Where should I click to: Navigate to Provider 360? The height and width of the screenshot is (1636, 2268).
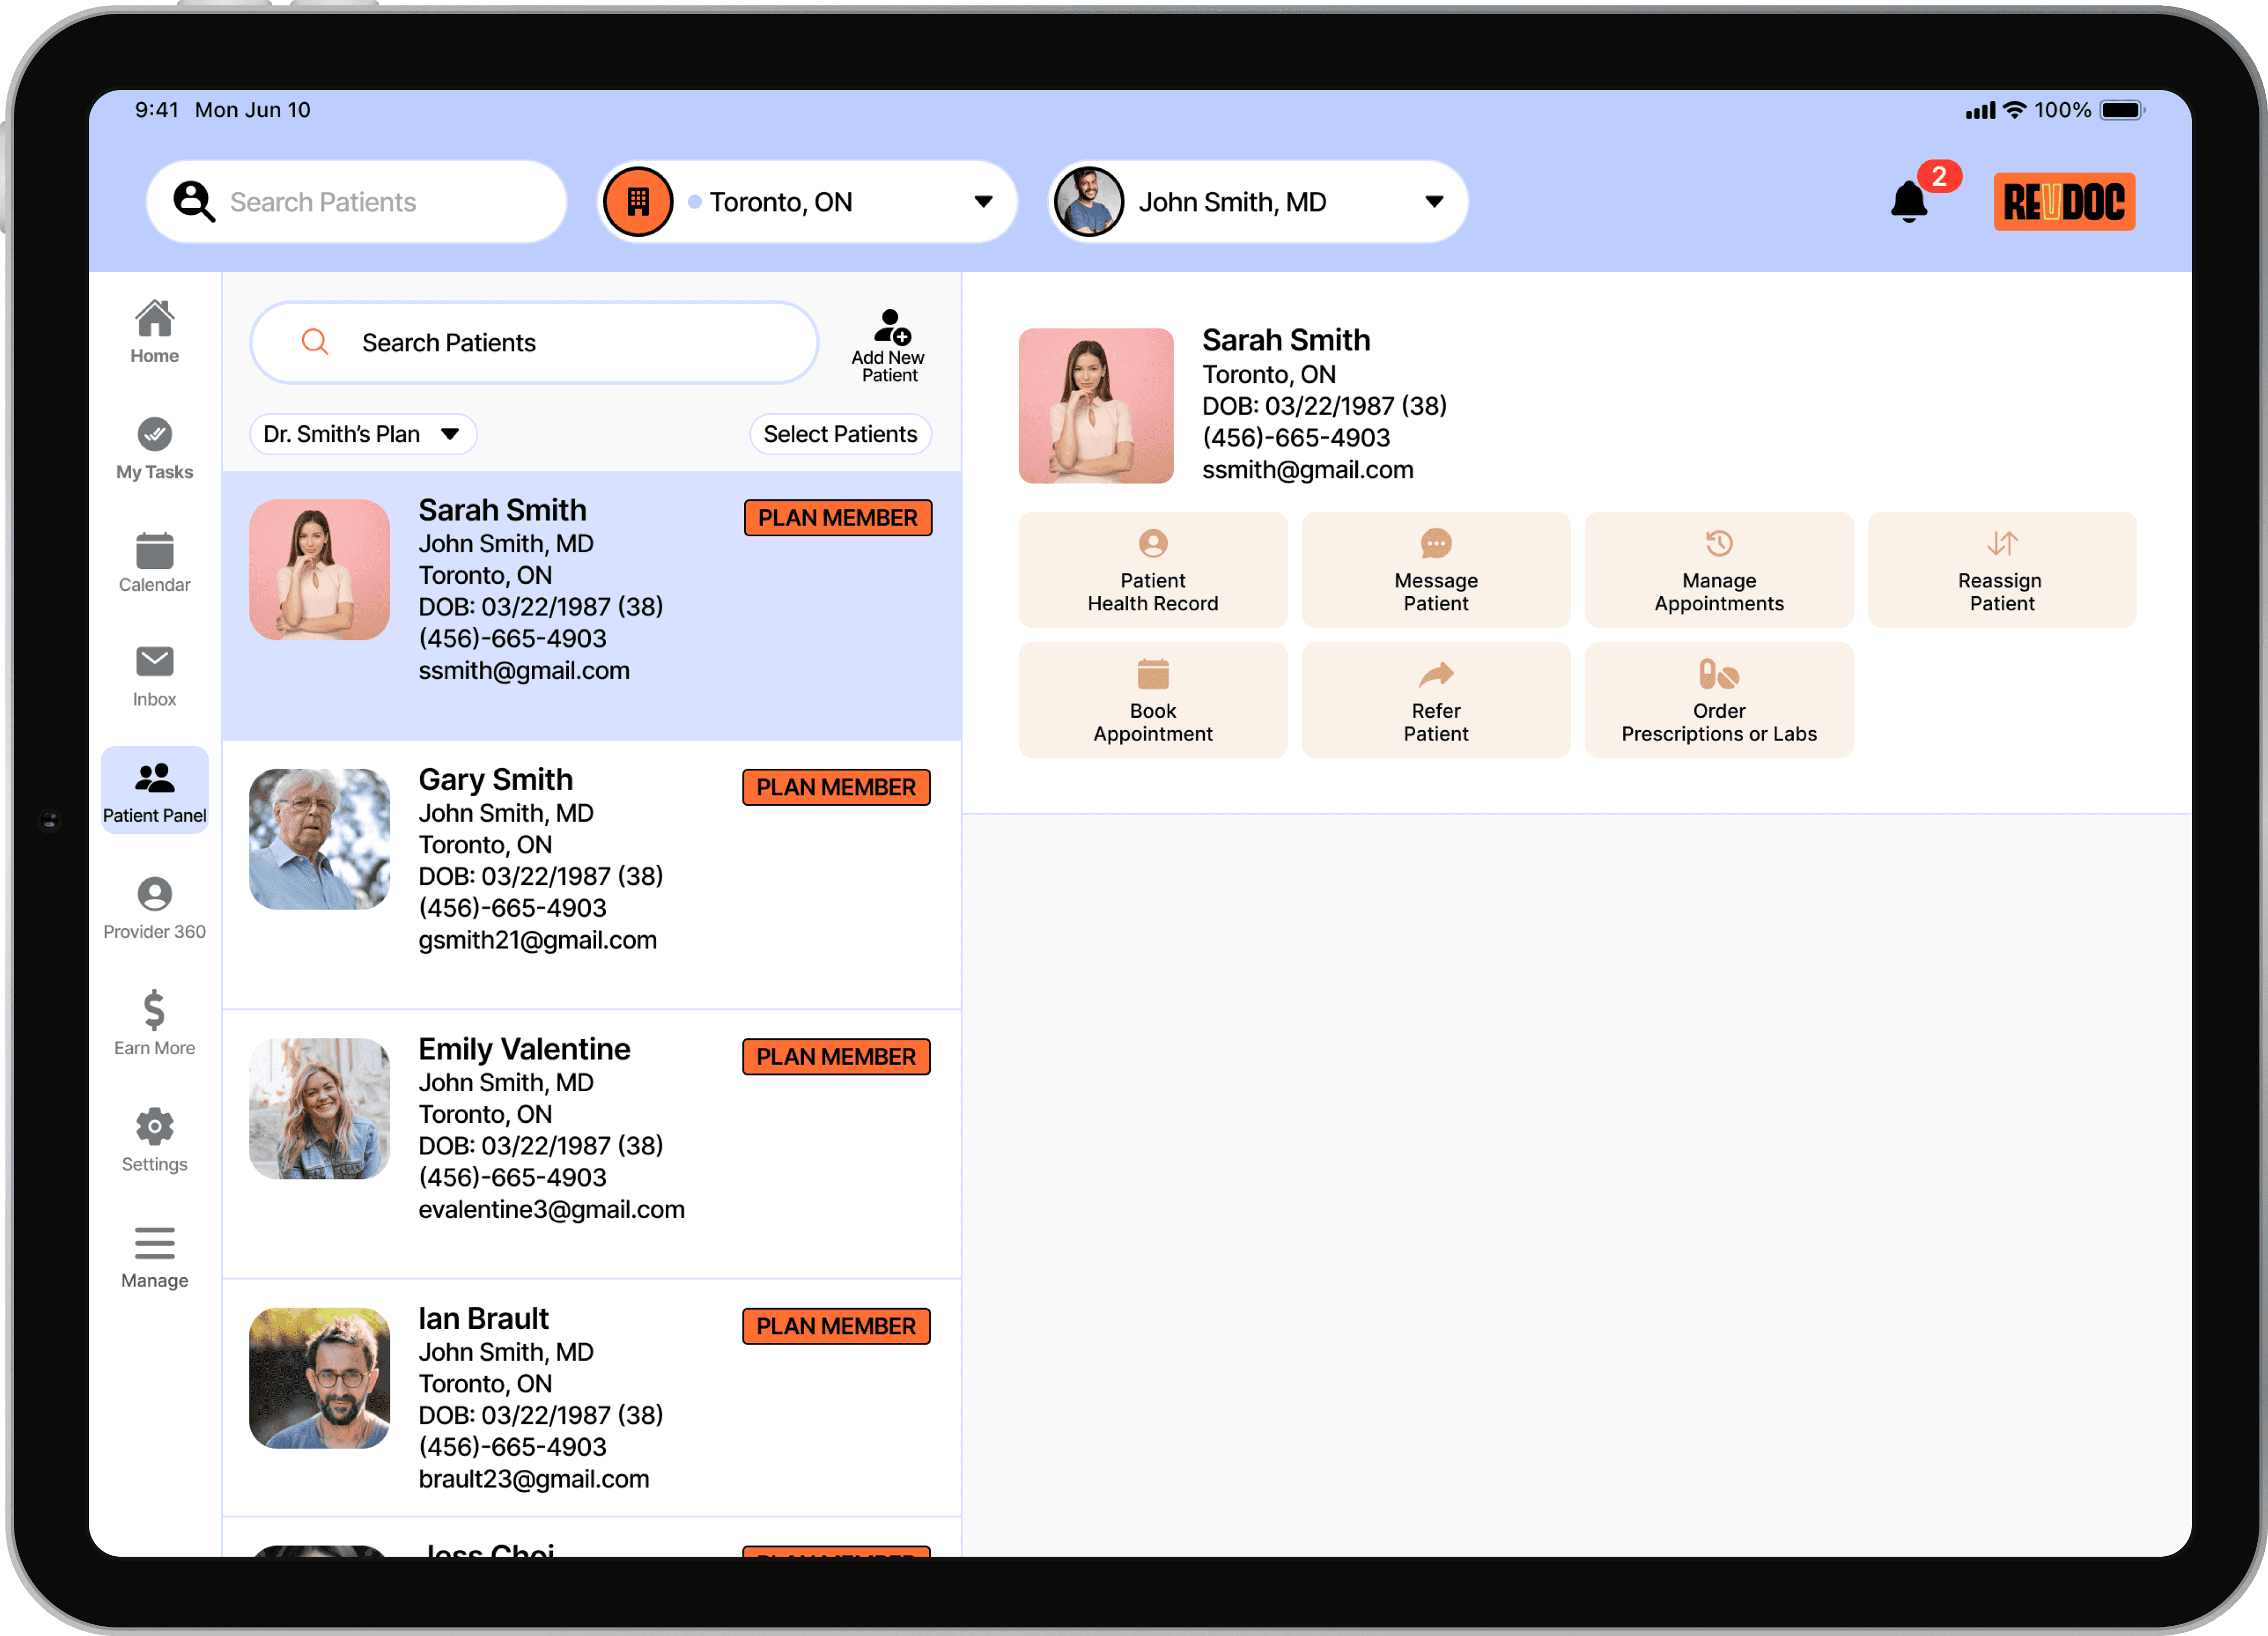coord(154,908)
